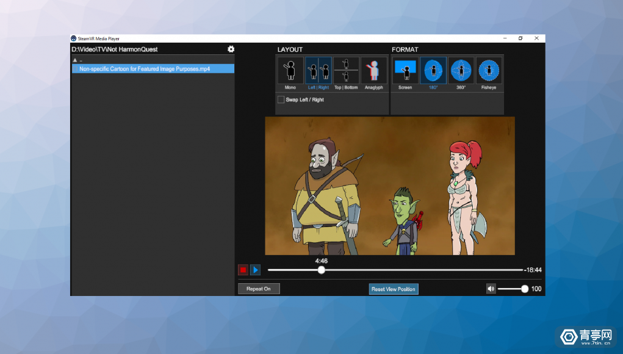Switch to Screen format

pyautogui.click(x=405, y=71)
